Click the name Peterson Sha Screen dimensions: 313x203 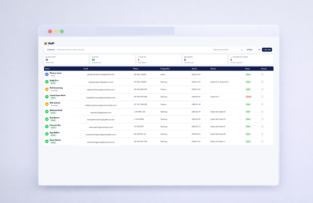55,125
